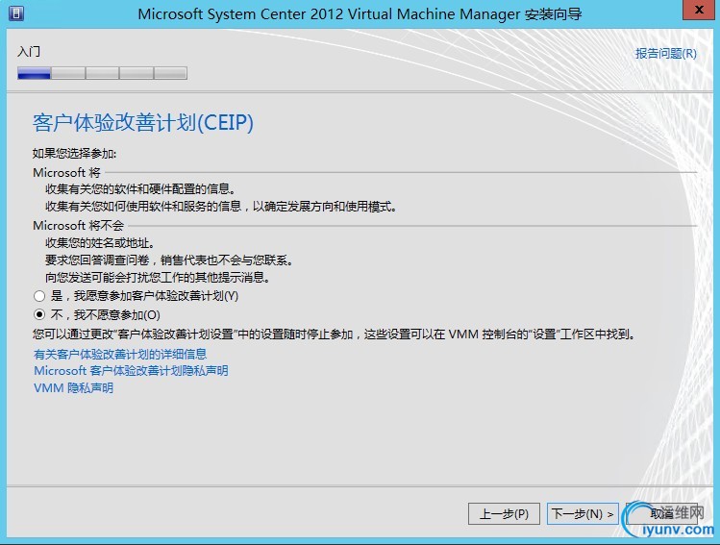Click the installer window icon in title bar
This screenshot has width=720, height=545.
(16, 13)
